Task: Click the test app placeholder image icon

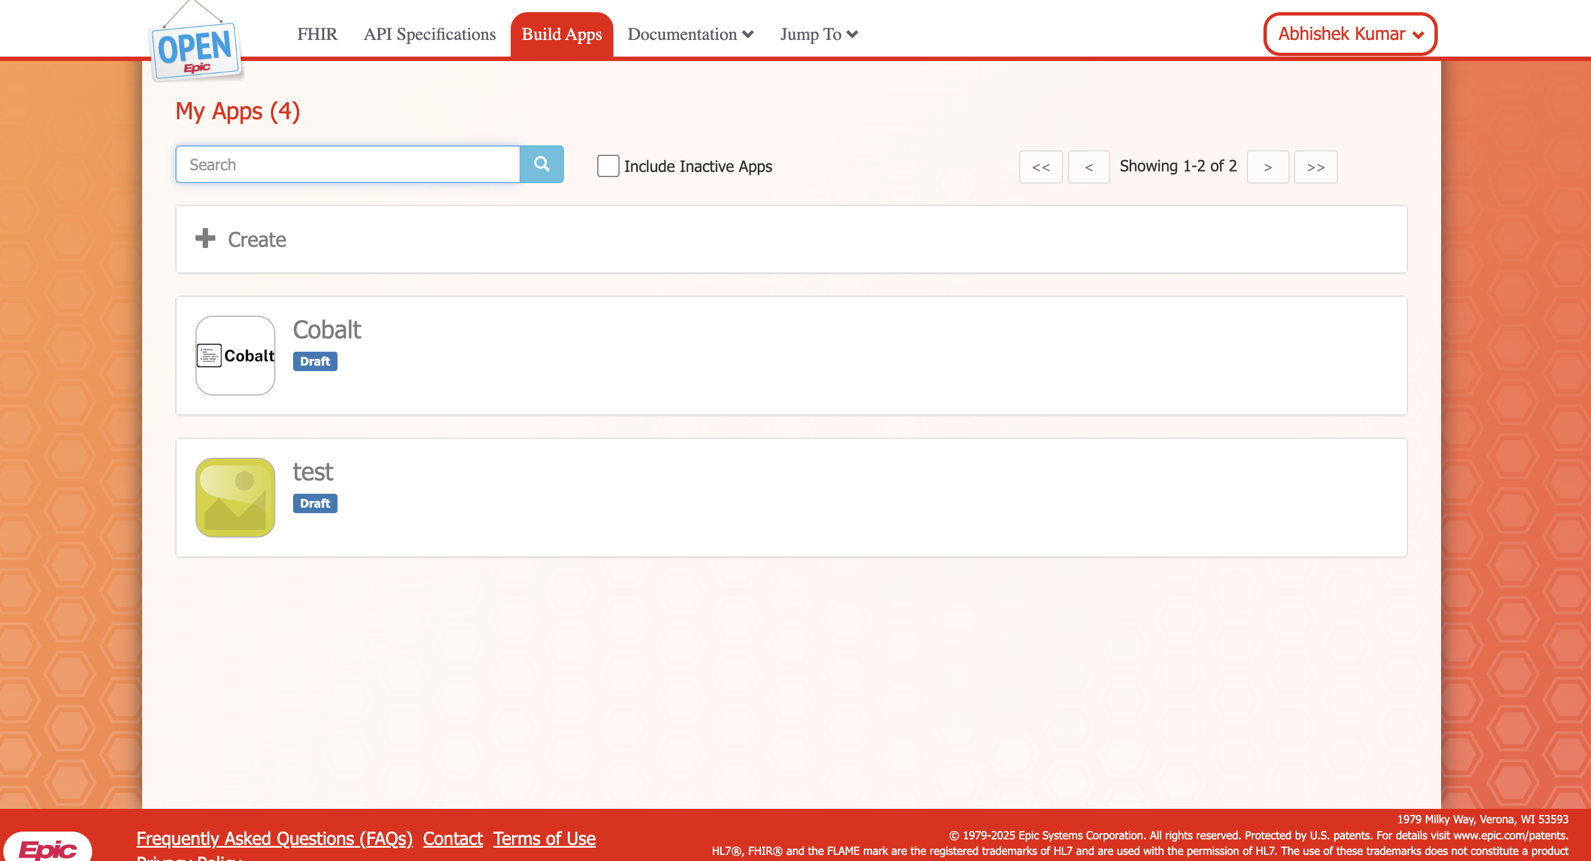Action: (235, 498)
